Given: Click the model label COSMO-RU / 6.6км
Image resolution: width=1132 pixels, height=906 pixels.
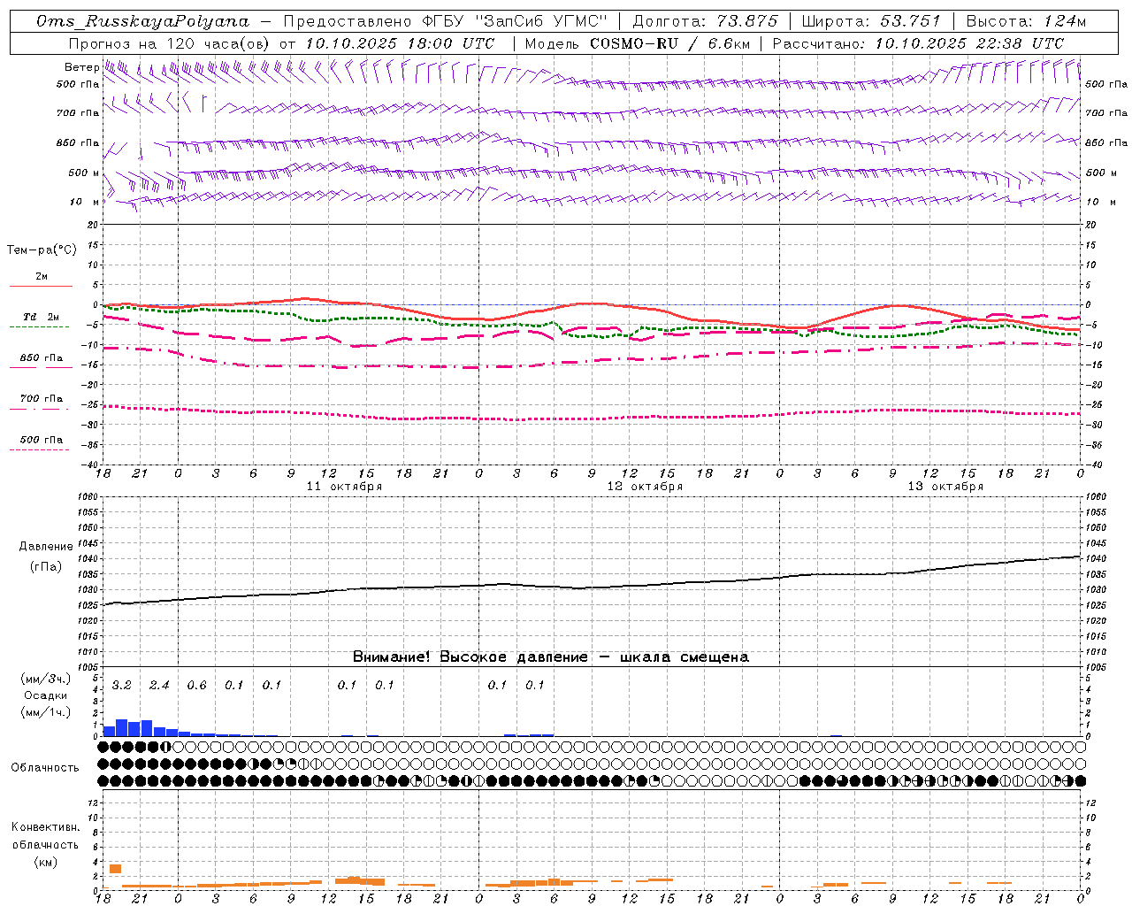Looking at the screenshot, I should [669, 43].
